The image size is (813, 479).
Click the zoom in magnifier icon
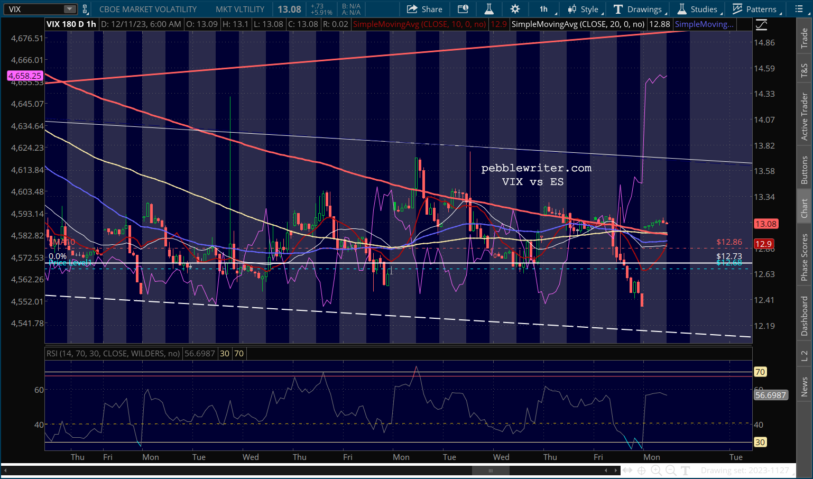click(656, 470)
